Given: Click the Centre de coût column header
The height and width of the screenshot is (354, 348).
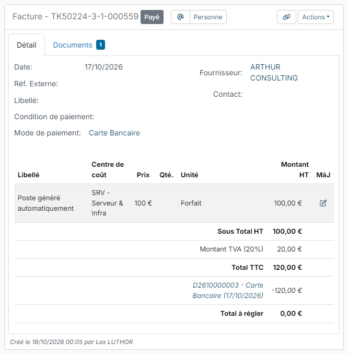Looking at the screenshot, I should pos(108,169).
